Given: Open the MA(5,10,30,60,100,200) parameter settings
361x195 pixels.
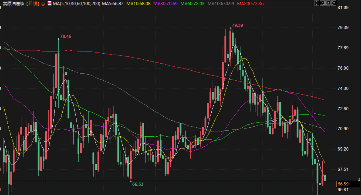Looking at the screenshot, I should 76,3.
